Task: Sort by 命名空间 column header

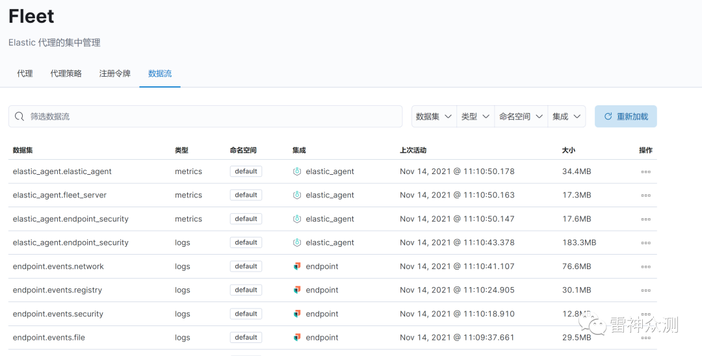Action: pos(243,150)
